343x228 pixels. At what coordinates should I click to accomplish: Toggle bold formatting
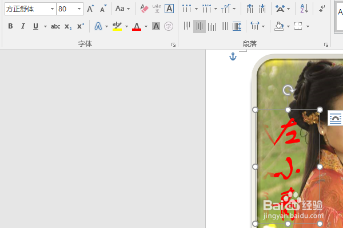tap(10, 26)
